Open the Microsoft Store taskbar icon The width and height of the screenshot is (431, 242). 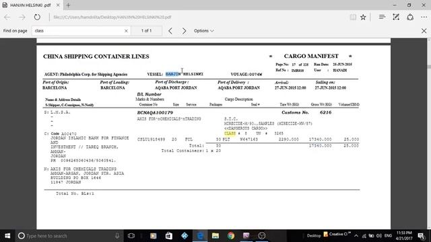169,236
